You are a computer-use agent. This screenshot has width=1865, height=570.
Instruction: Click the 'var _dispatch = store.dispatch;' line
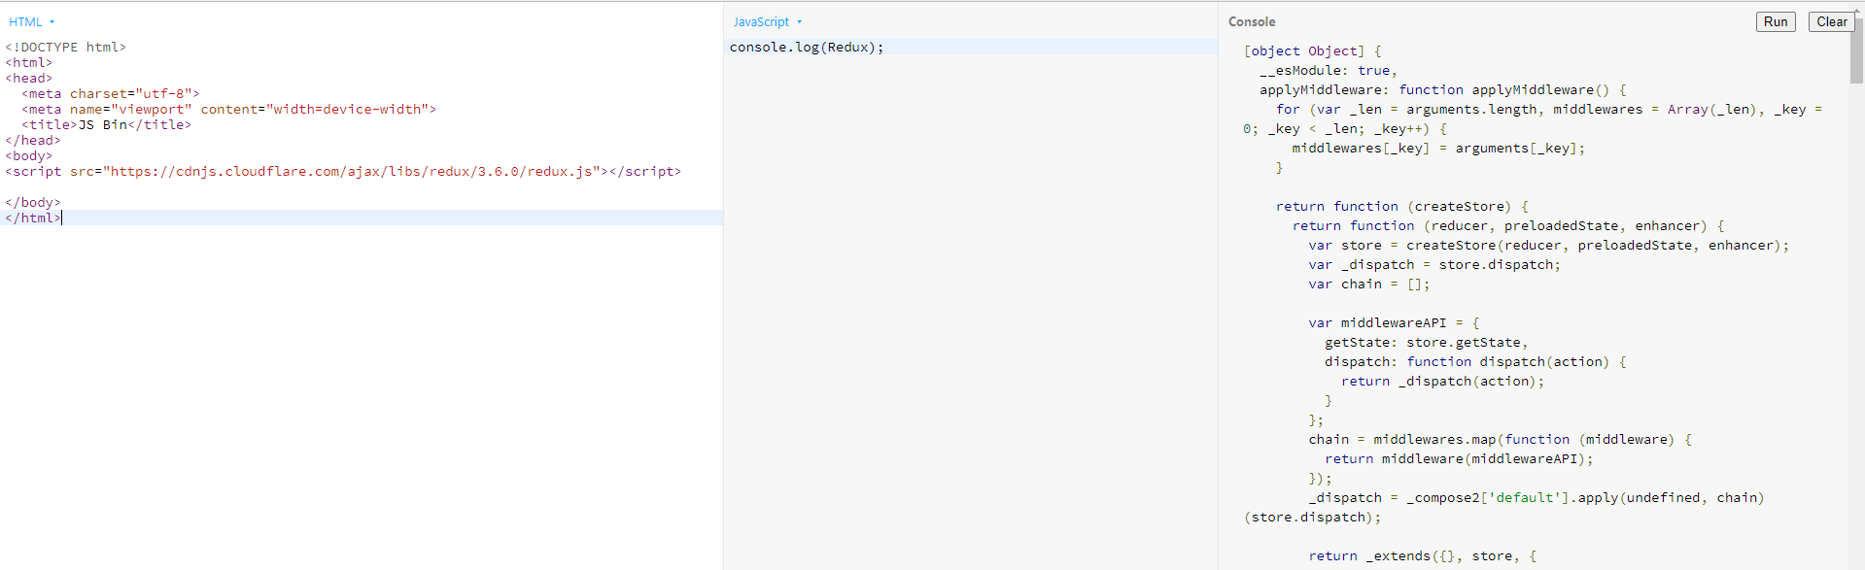point(1434,264)
